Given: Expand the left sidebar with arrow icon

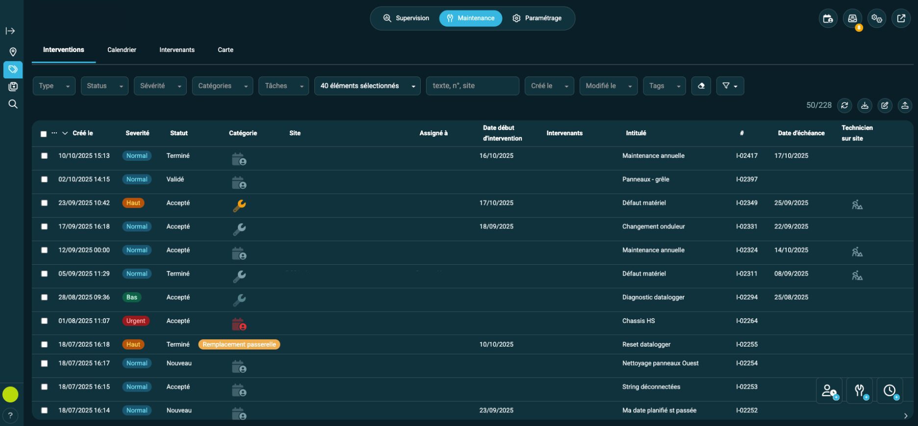Looking at the screenshot, I should (x=10, y=31).
